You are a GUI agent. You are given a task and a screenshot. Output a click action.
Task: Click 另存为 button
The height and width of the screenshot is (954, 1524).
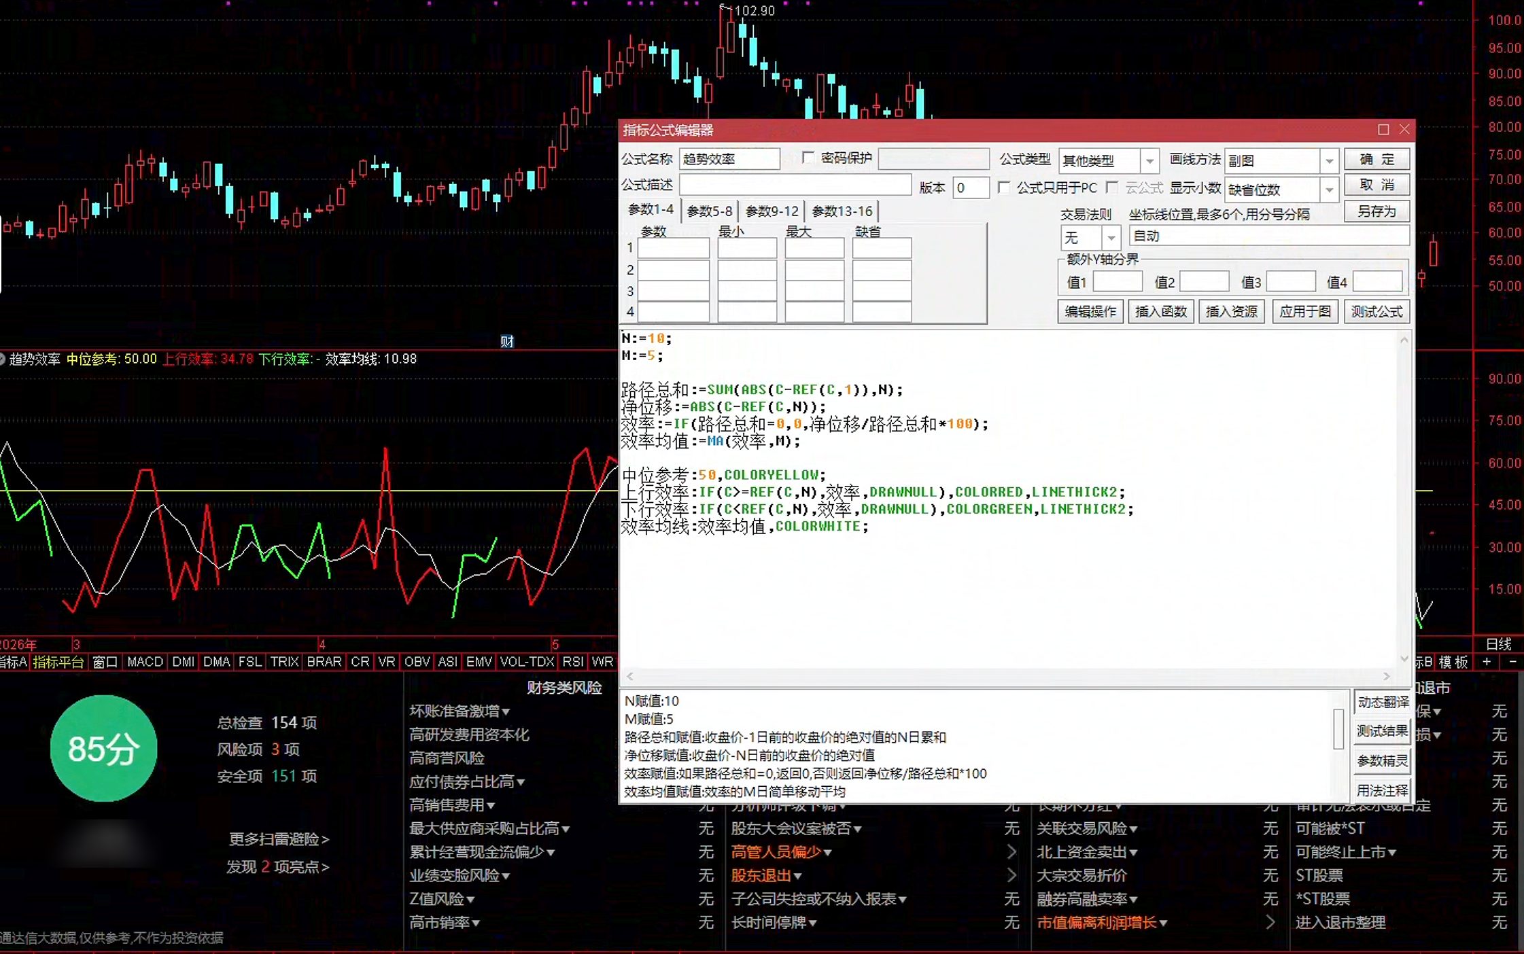[1376, 211]
